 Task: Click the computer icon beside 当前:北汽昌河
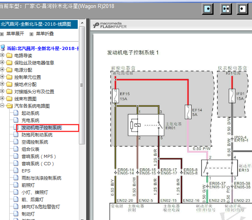3,48
